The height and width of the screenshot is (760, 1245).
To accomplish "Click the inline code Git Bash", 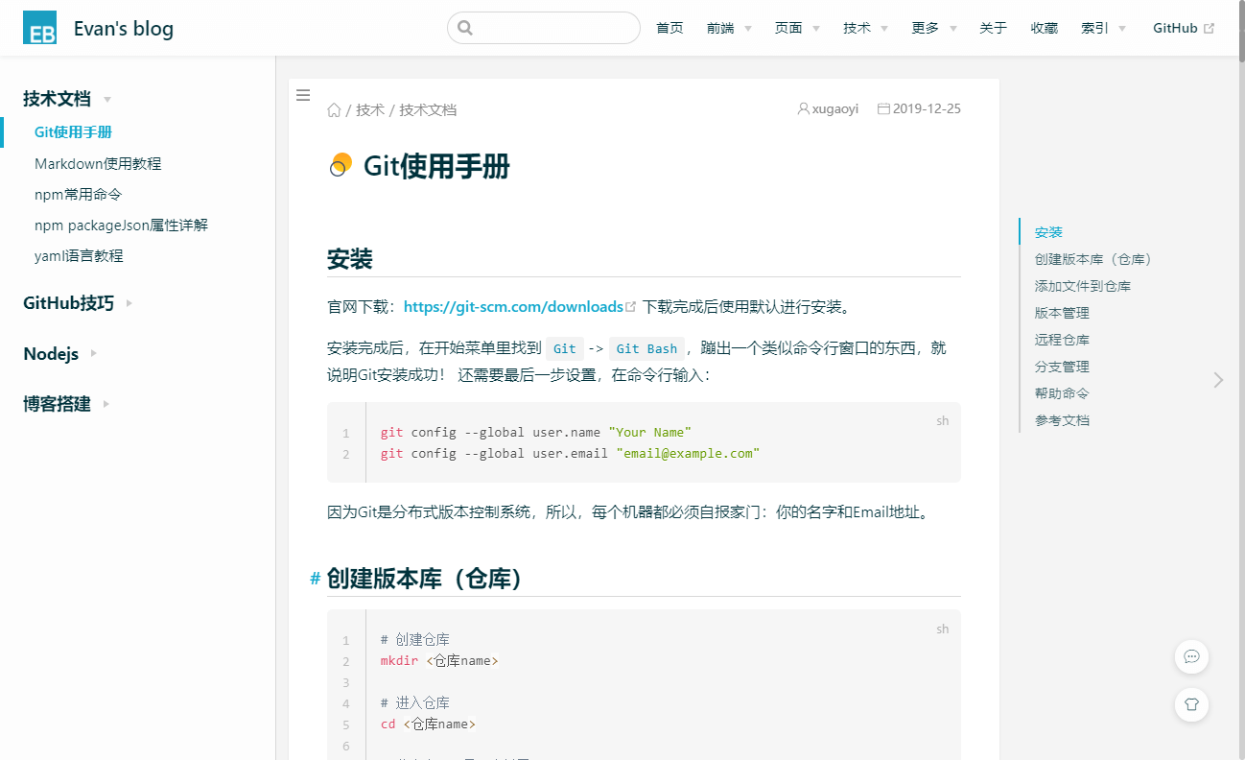I will click(646, 348).
